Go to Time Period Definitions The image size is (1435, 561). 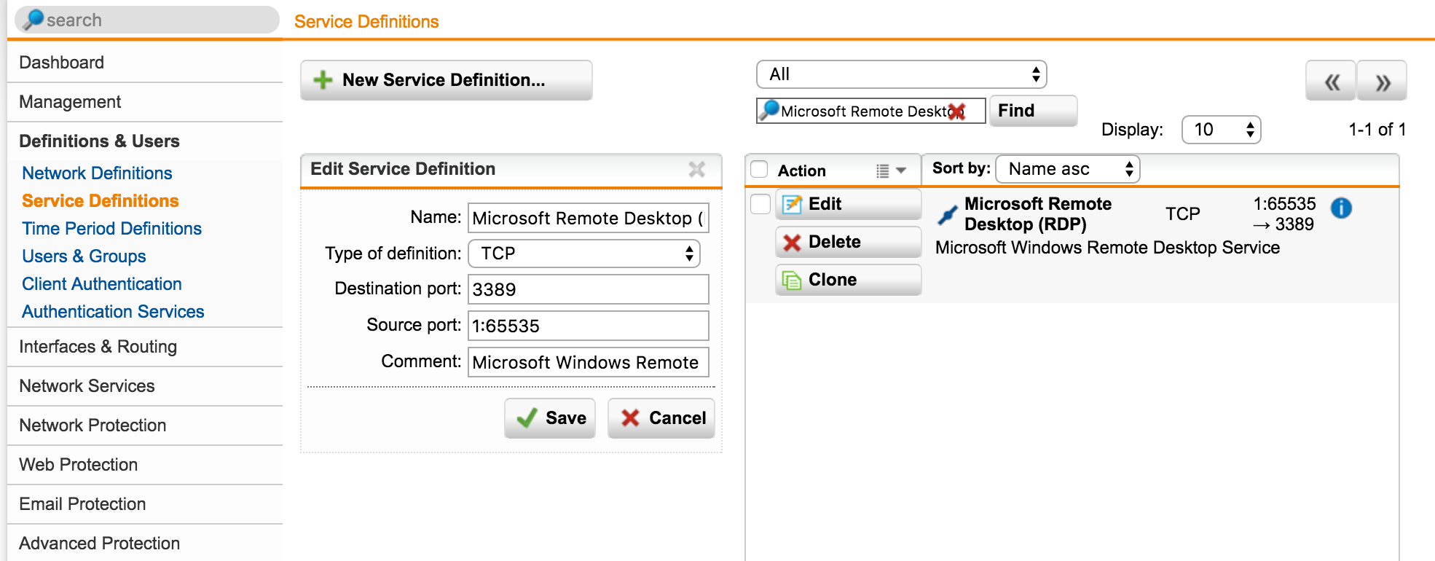coord(112,229)
